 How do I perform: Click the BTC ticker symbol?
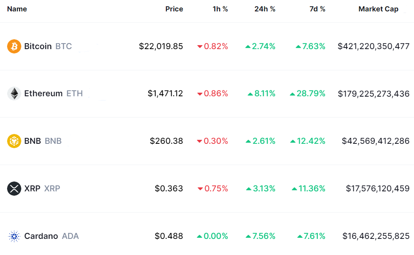[63, 46]
